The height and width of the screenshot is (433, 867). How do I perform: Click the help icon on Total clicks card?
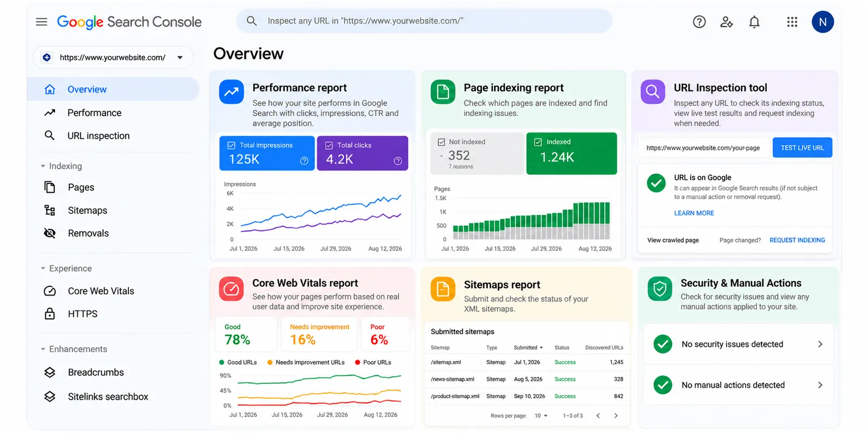point(398,161)
